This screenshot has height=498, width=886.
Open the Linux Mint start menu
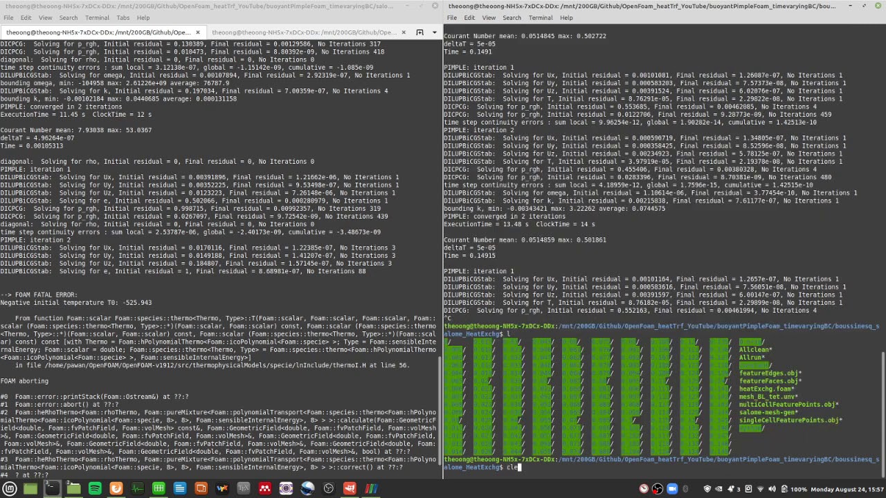[10, 489]
